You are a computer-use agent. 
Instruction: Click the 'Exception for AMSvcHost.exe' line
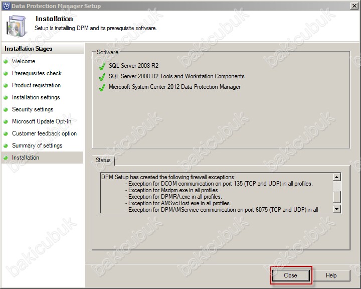(178, 203)
